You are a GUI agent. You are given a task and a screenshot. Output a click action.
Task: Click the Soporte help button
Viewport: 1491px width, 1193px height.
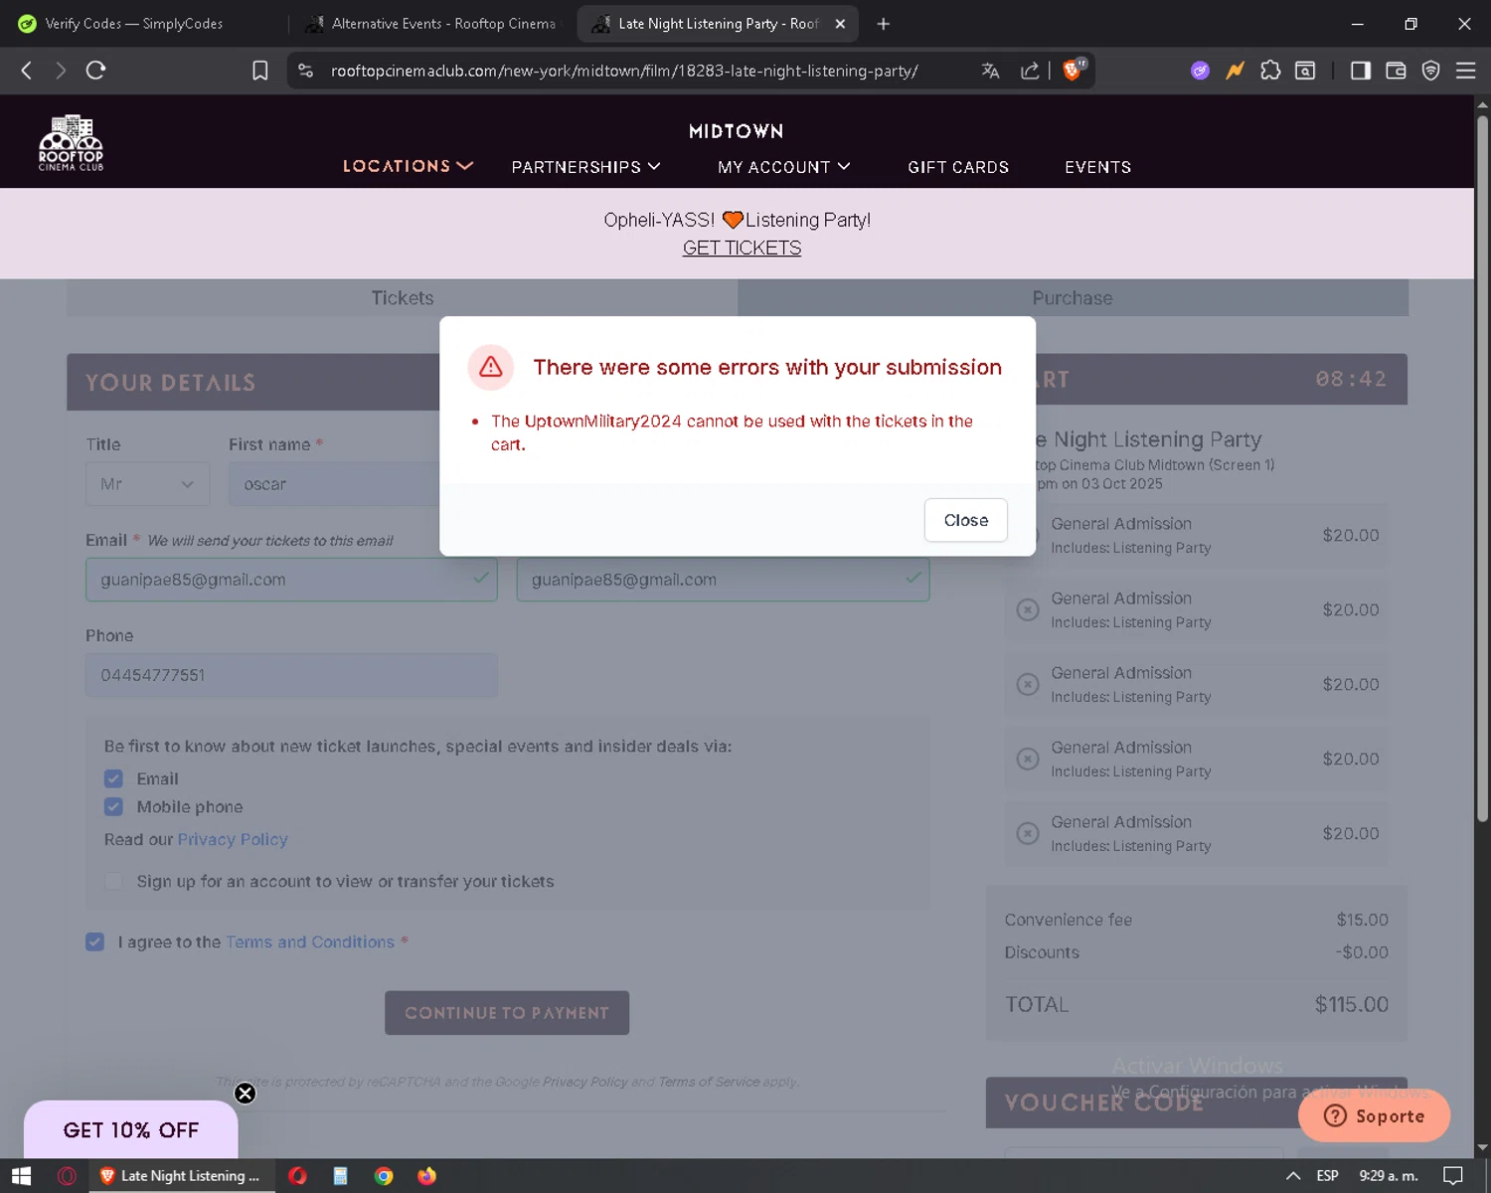1374,1115
